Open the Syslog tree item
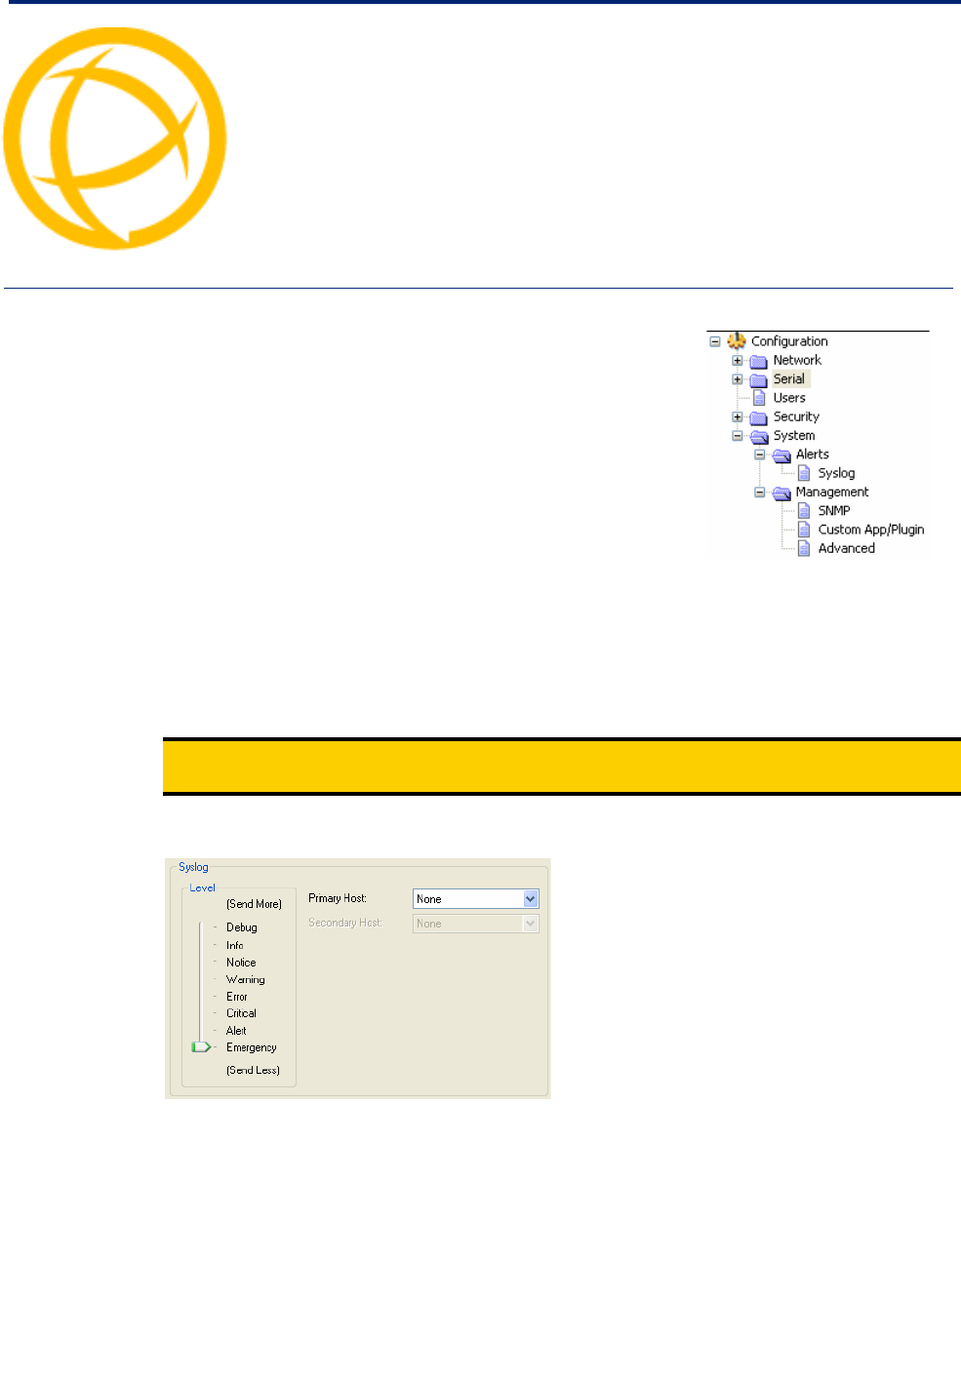 pyautogui.click(x=836, y=473)
